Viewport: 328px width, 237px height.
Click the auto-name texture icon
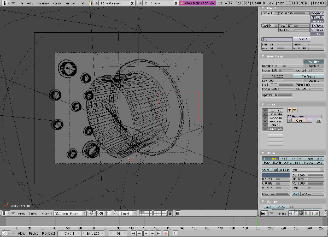[319, 121]
